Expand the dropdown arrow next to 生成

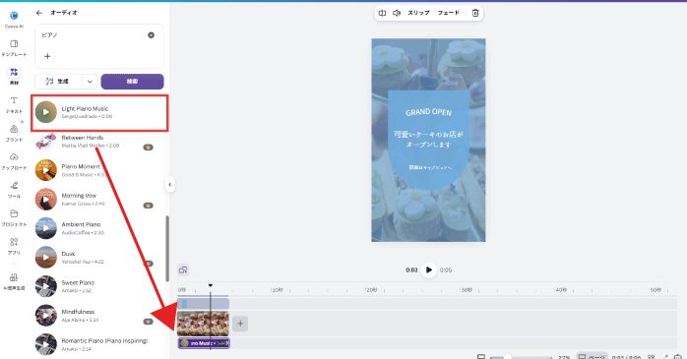(90, 82)
